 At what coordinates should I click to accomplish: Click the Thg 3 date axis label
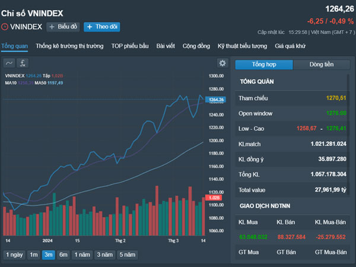(173, 241)
